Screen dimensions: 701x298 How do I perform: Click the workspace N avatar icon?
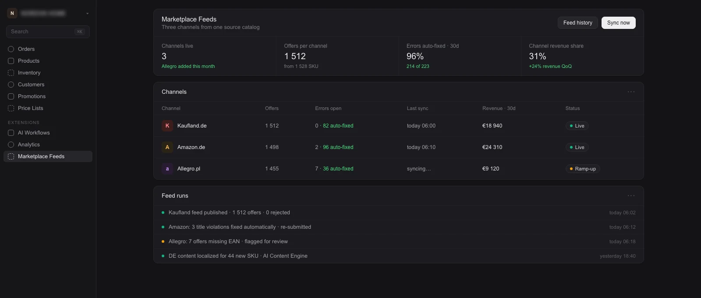point(12,13)
